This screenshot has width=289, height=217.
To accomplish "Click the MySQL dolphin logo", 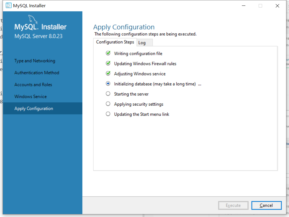I will point(33,19).
